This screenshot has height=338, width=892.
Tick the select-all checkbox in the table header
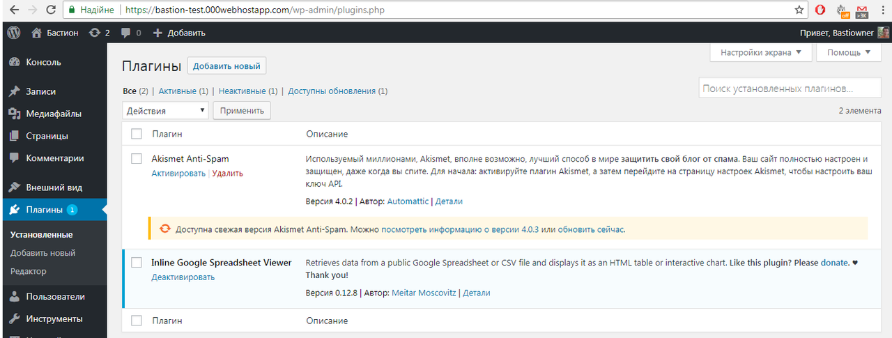pos(137,134)
